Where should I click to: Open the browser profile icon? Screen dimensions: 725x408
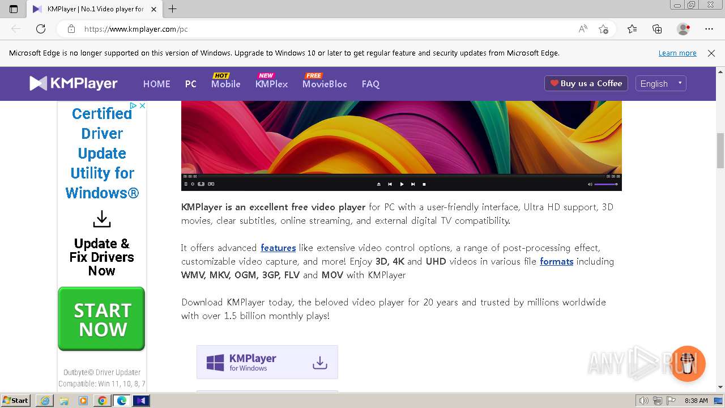(x=684, y=29)
